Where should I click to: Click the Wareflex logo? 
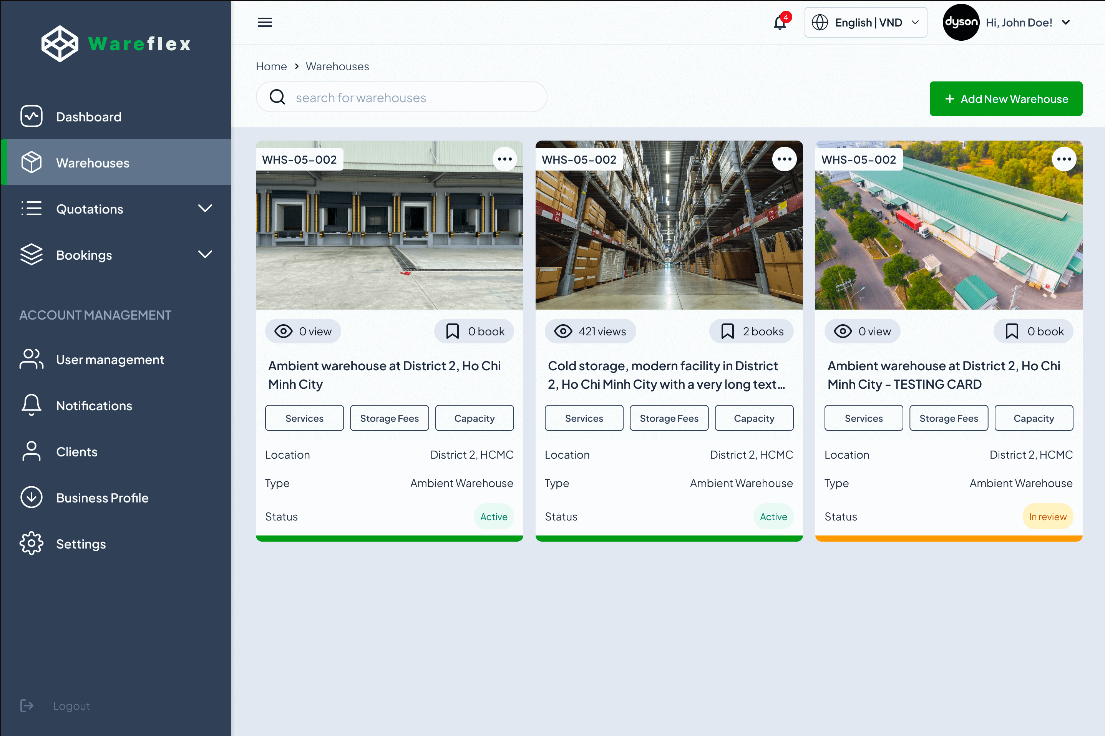point(116,44)
